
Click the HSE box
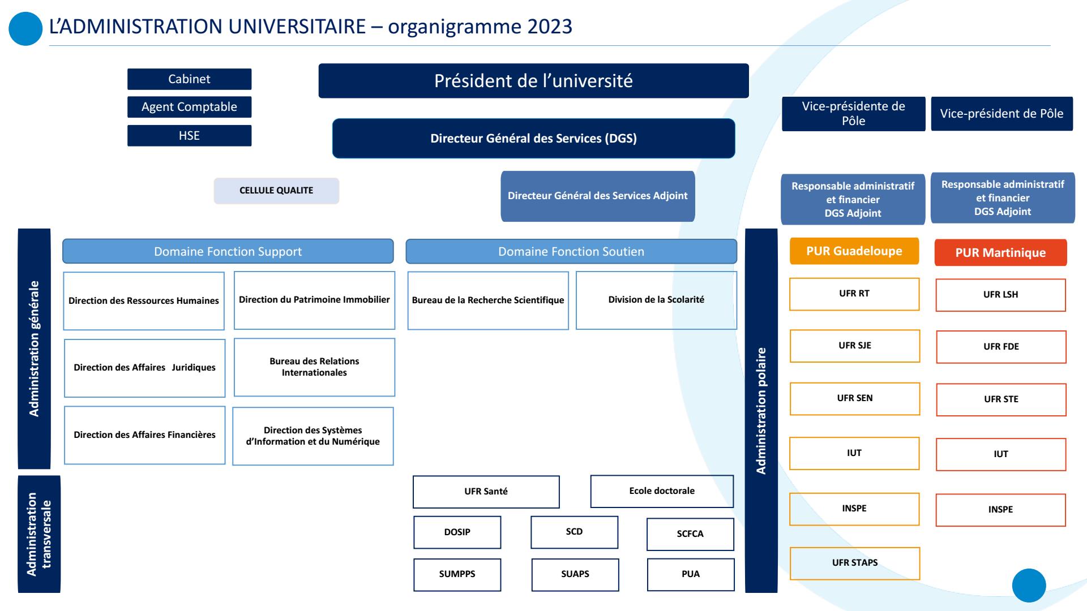[189, 136]
